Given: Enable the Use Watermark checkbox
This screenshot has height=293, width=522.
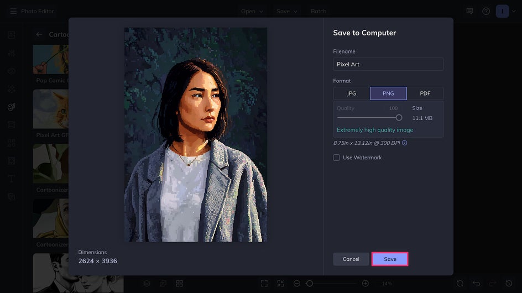Looking at the screenshot, I should click(337, 158).
